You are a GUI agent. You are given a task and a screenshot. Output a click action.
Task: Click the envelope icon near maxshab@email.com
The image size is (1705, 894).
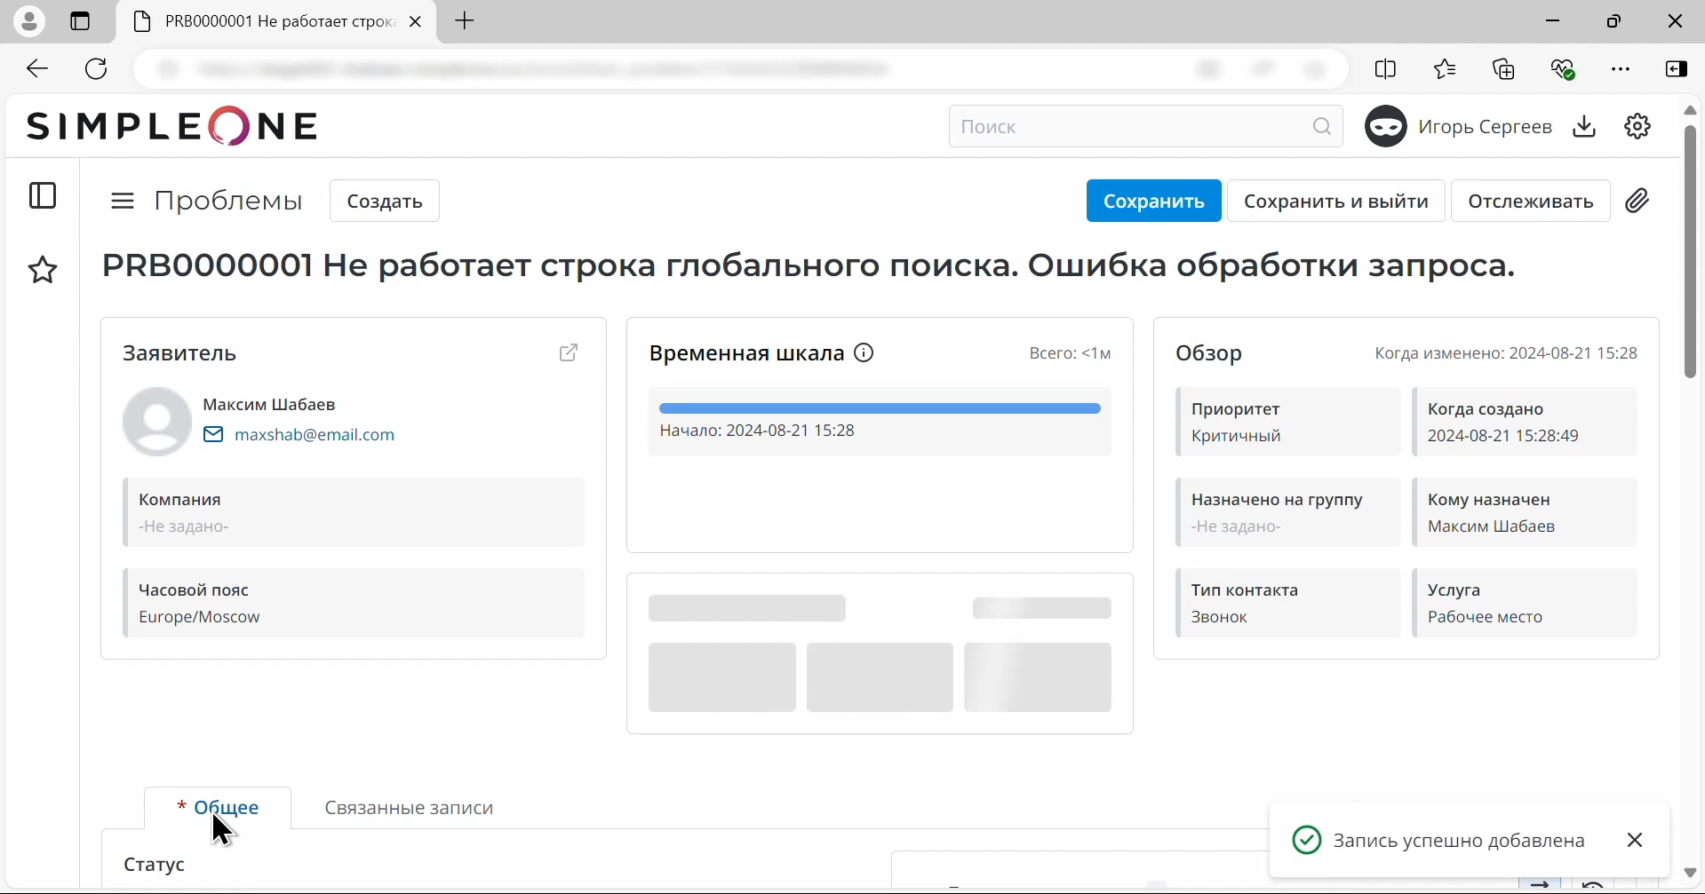pos(213,434)
